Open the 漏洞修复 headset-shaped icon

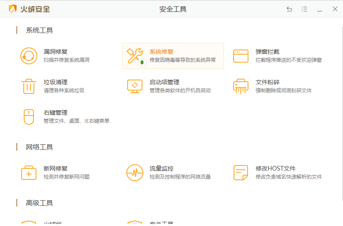(x=29, y=56)
